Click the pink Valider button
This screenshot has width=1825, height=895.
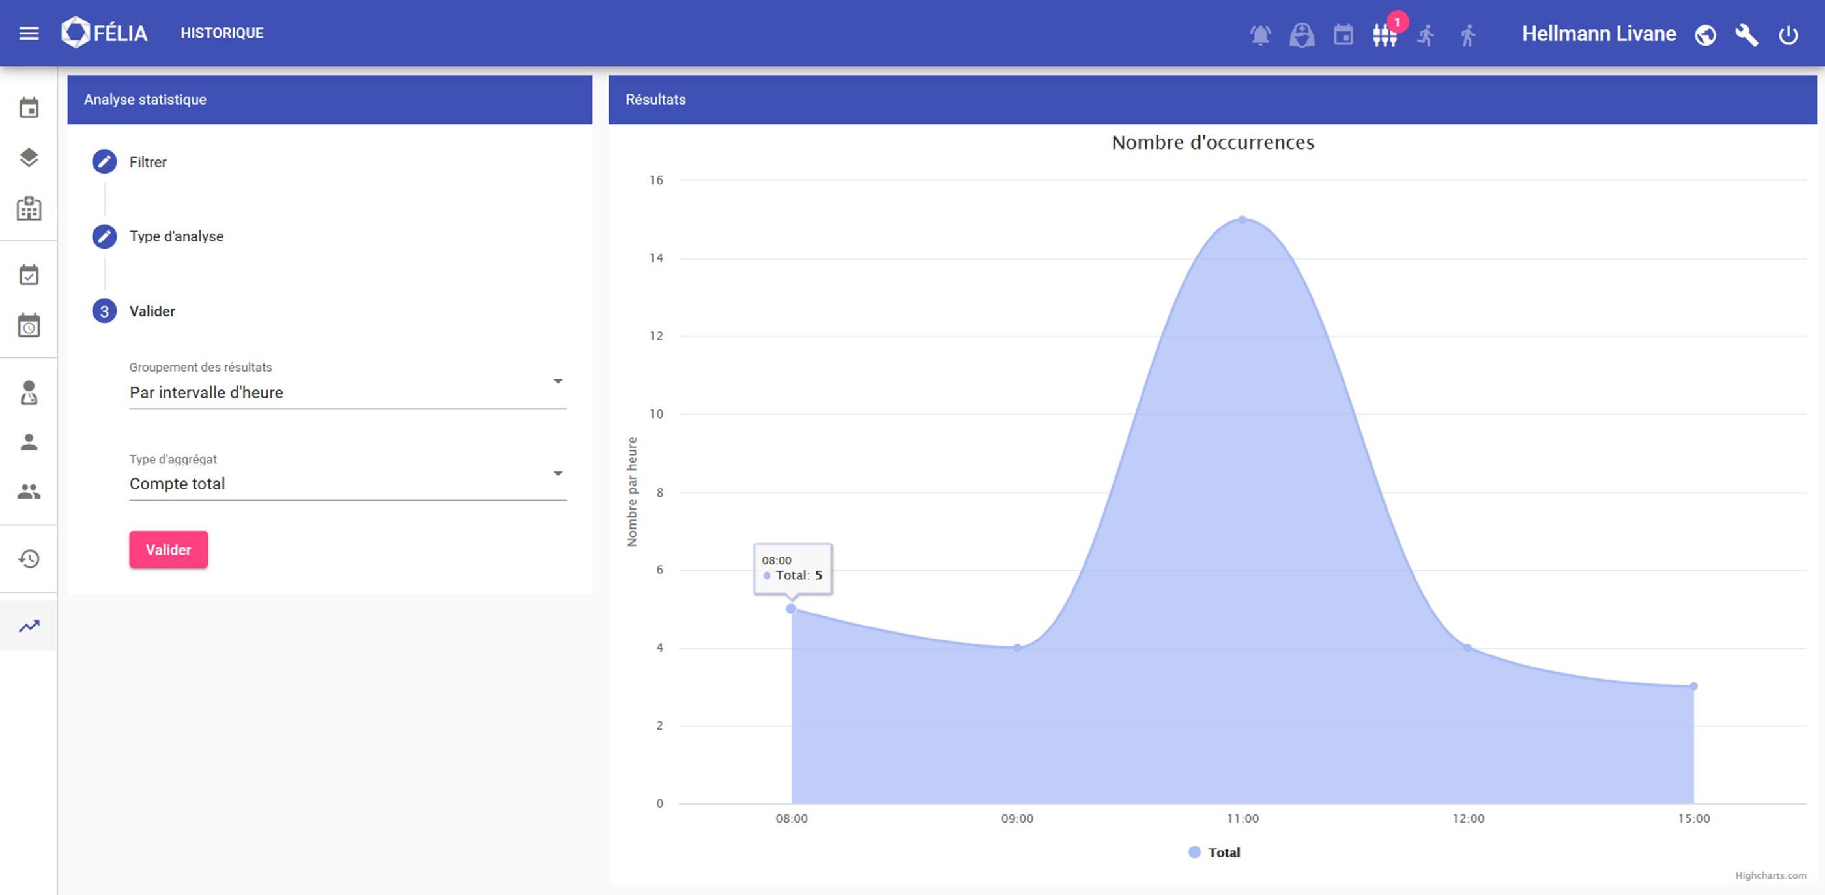[x=168, y=550]
